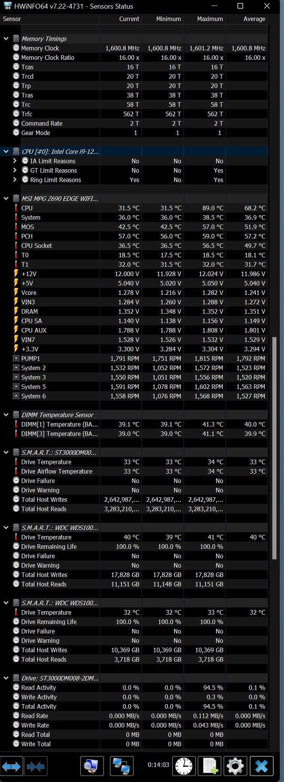Click the Vcore lightning icon
Image resolution: width=284 pixels, height=782 pixels.
click(x=16, y=292)
